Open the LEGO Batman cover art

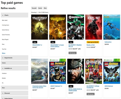coord(112,71)
